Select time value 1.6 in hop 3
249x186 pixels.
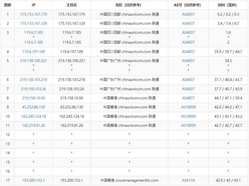(x=228, y=33)
